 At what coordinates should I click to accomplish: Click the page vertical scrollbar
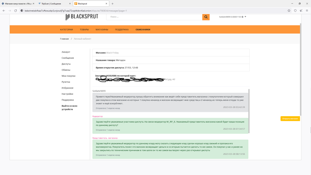(x=300, y=70)
